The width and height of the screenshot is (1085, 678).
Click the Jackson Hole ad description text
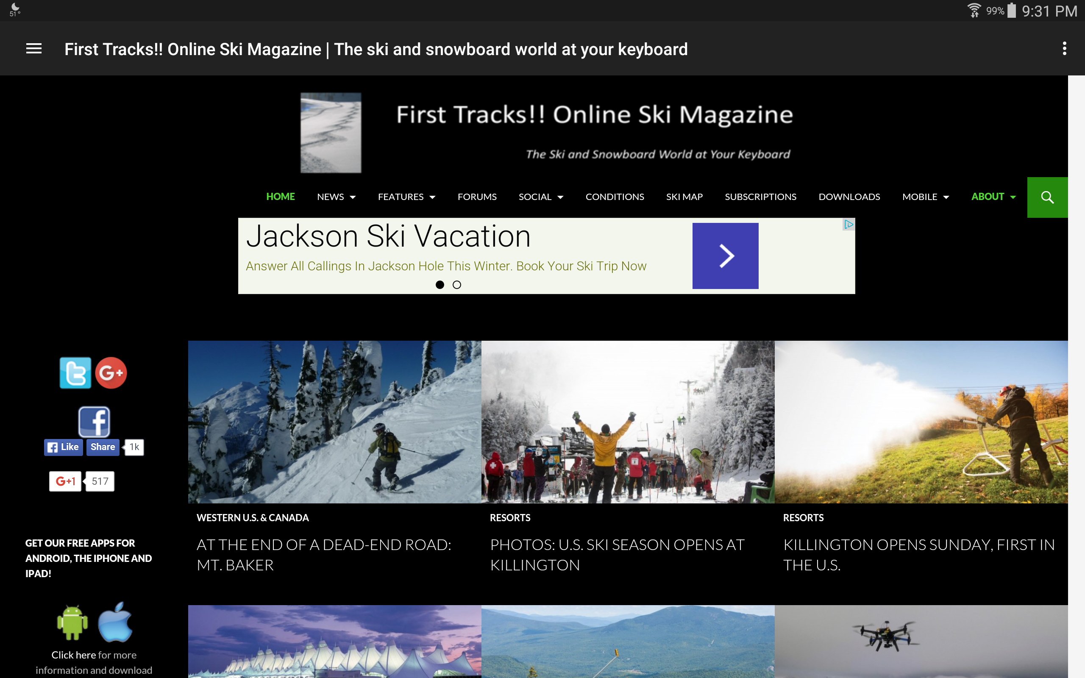pyautogui.click(x=446, y=266)
